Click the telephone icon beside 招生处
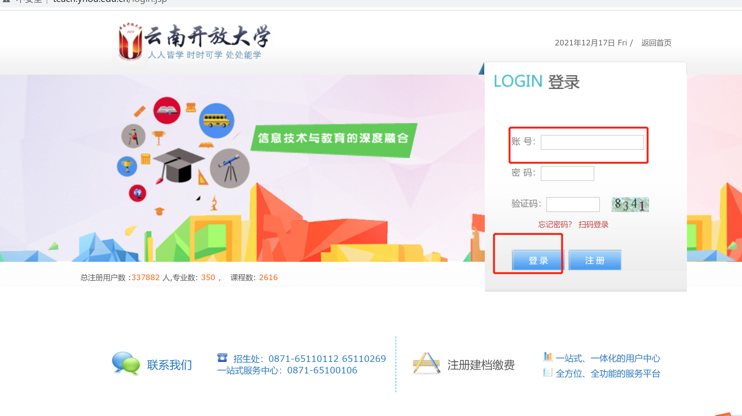The width and height of the screenshot is (742, 416). (x=222, y=358)
